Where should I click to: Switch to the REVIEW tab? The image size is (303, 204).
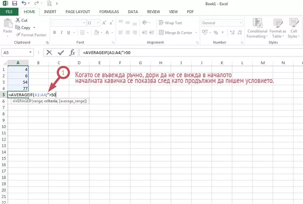(x=153, y=12)
